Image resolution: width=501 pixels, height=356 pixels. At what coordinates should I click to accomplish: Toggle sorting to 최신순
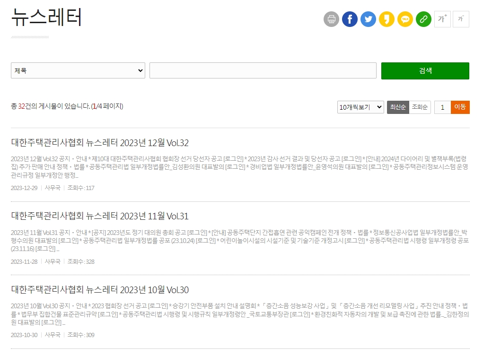tap(398, 107)
